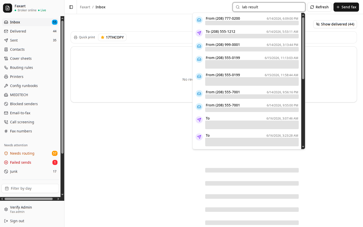Image resolution: width=363 pixels, height=227 pixels.
Task: Click the settings gear icon beside Verify Admin
Action: (x=6, y=209)
